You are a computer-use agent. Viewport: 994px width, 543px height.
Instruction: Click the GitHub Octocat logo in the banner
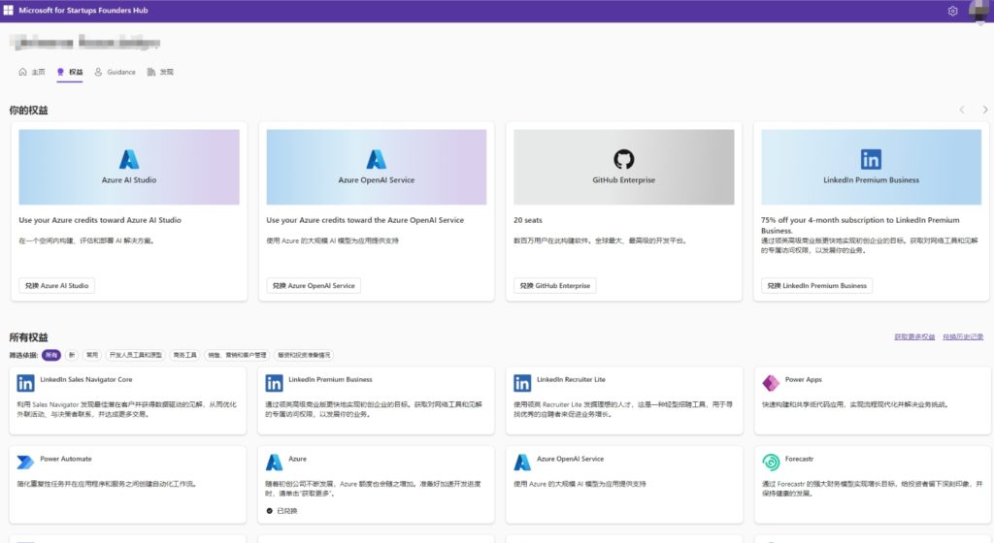coord(624,159)
